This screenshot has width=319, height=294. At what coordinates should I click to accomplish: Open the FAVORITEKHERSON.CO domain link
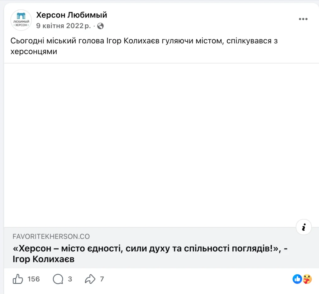click(51, 237)
